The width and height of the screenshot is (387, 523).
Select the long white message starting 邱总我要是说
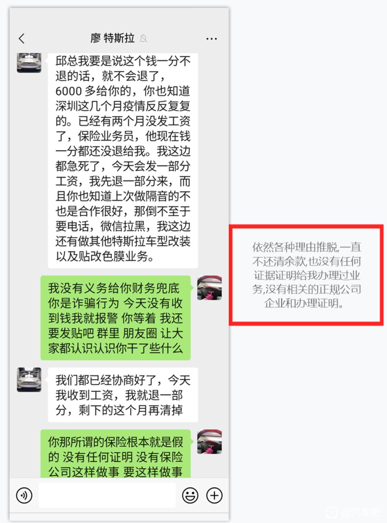click(x=123, y=161)
